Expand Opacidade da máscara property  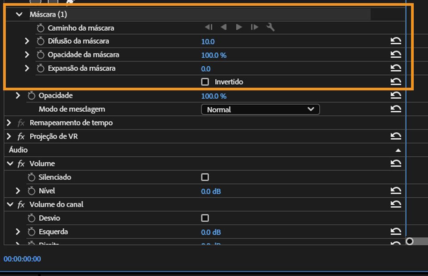click(27, 55)
